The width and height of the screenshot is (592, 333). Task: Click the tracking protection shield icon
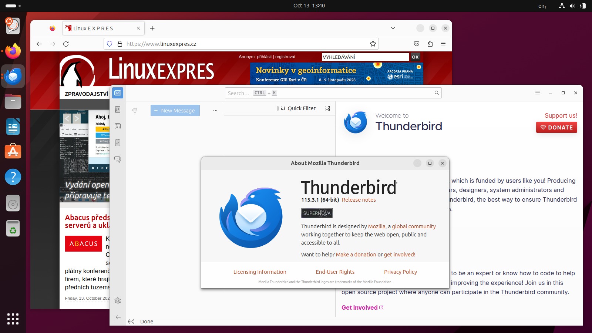tap(110, 44)
